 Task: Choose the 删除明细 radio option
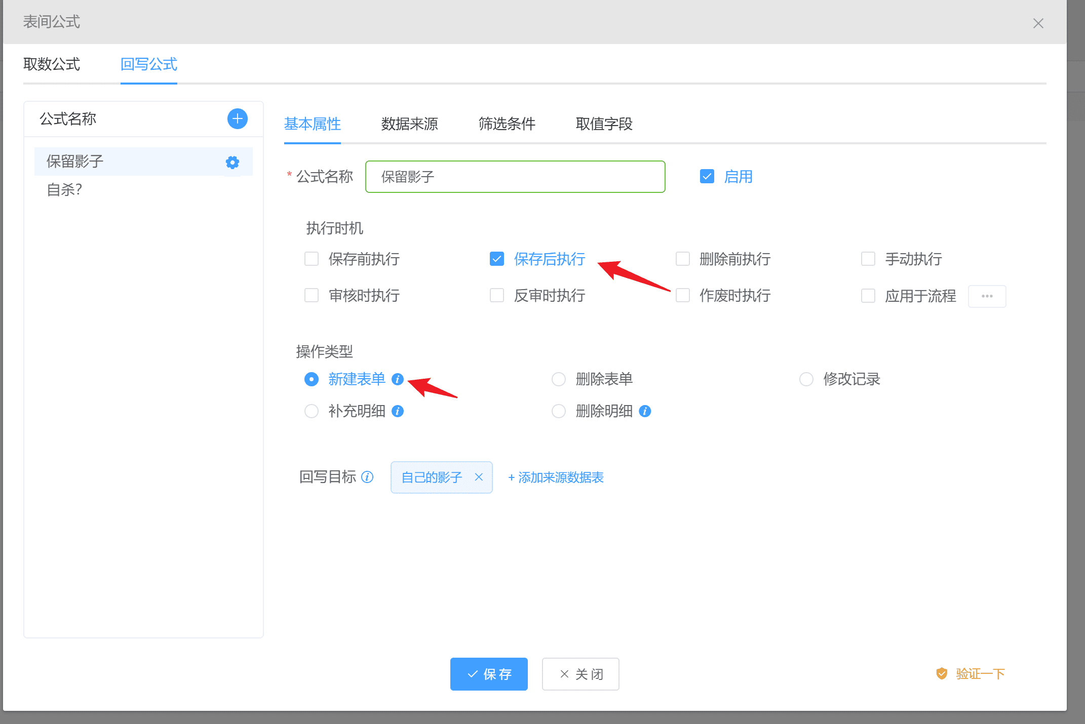(559, 411)
